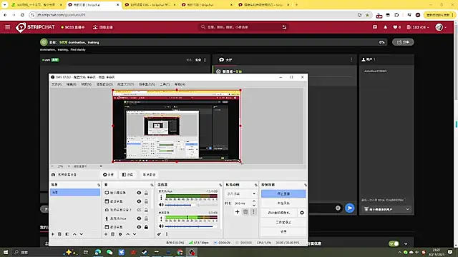
Task: Open virtual camera settings gear icon
Action: pos(302,213)
